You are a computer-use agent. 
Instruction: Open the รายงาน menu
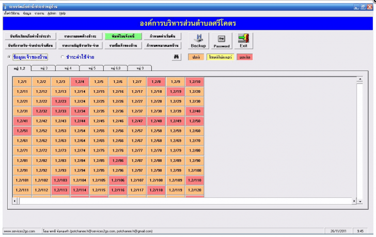39,13
